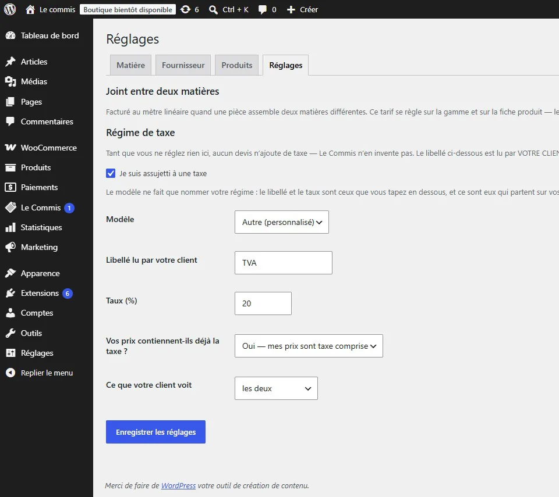The height and width of the screenshot is (497, 559).
Task: Open Réglages in the sidebar menu
Action: click(x=37, y=353)
